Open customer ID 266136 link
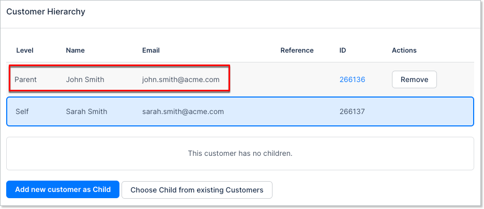 click(x=352, y=79)
